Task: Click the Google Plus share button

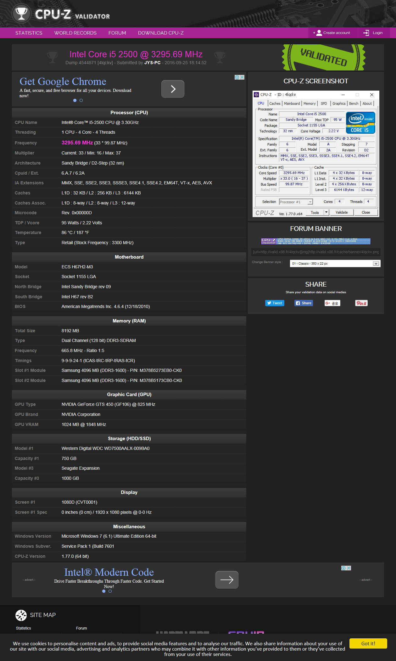Action: [x=332, y=303]
